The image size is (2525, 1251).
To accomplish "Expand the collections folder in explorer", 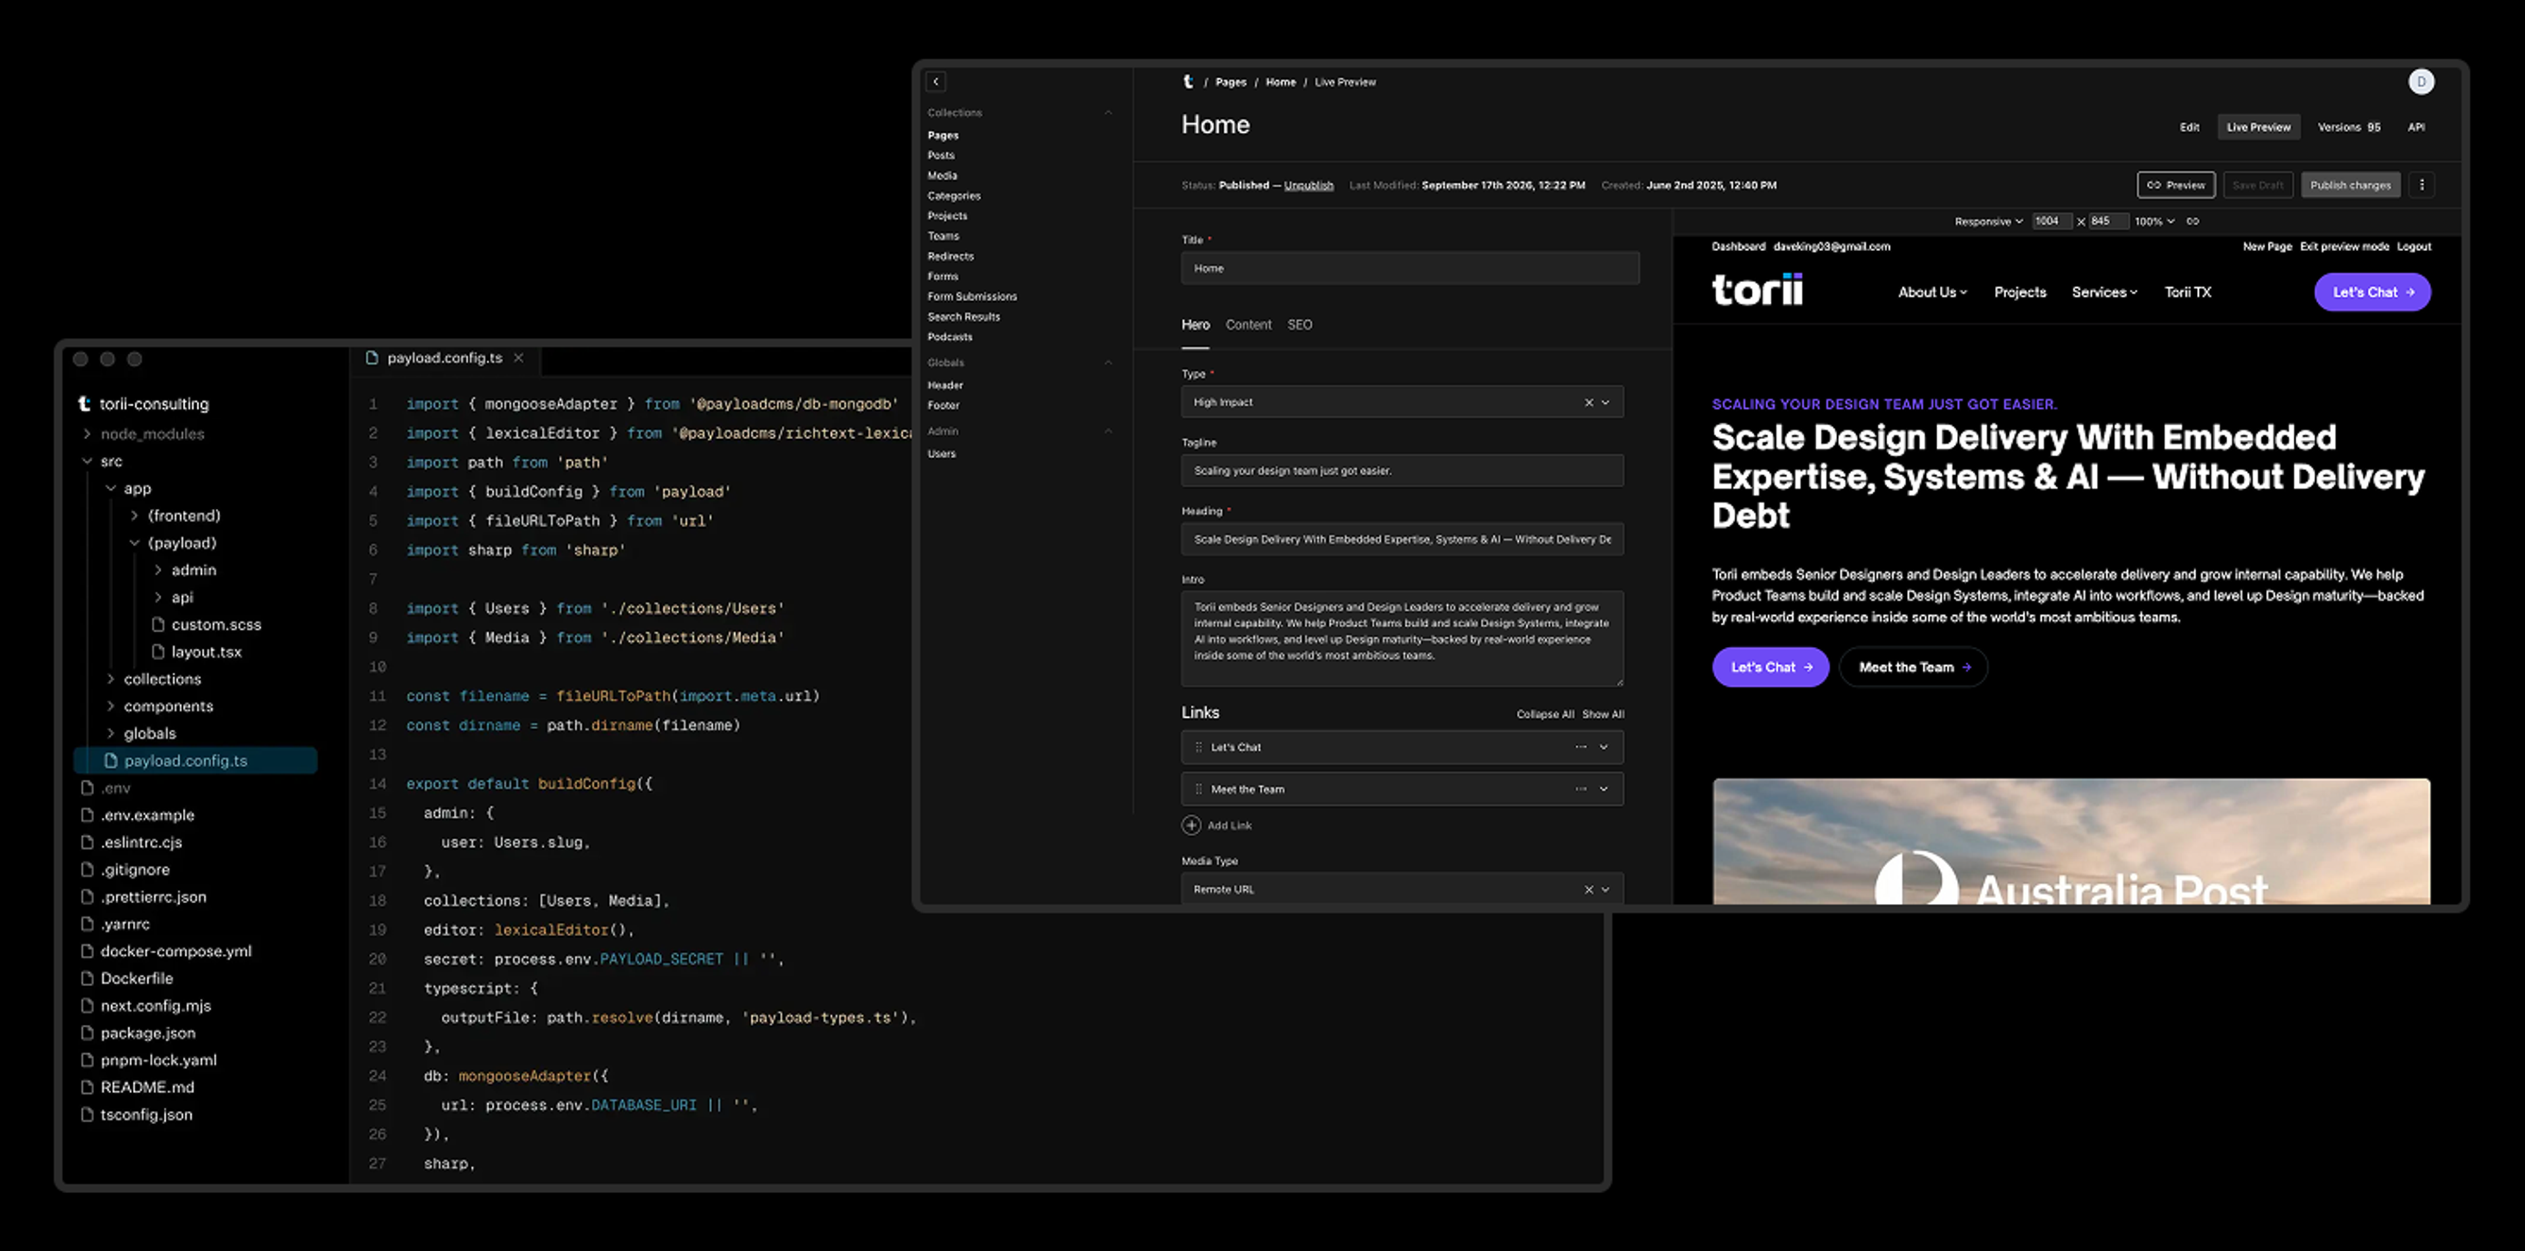I will [x=110, y=680].
